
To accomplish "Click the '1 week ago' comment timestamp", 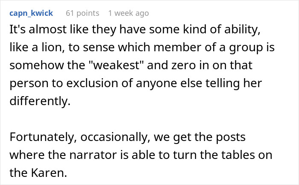I will 129,13.
